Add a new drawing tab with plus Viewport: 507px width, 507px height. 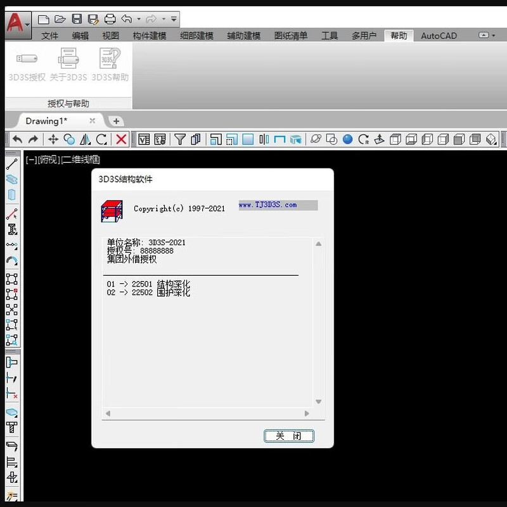pyautogui.click(x=116, y=121)
